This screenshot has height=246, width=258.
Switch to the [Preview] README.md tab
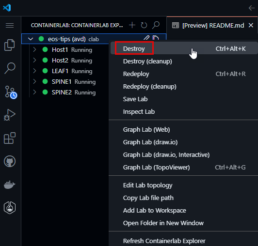click(x=212, y=25)
